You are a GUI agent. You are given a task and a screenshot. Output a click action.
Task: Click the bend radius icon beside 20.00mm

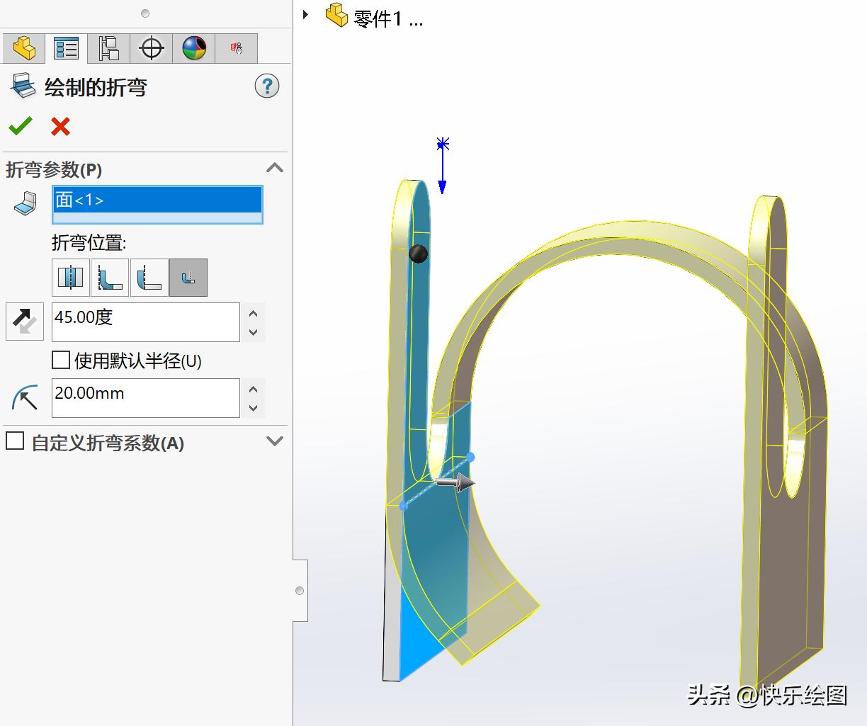pyautogui.click(x=25, y=397)
